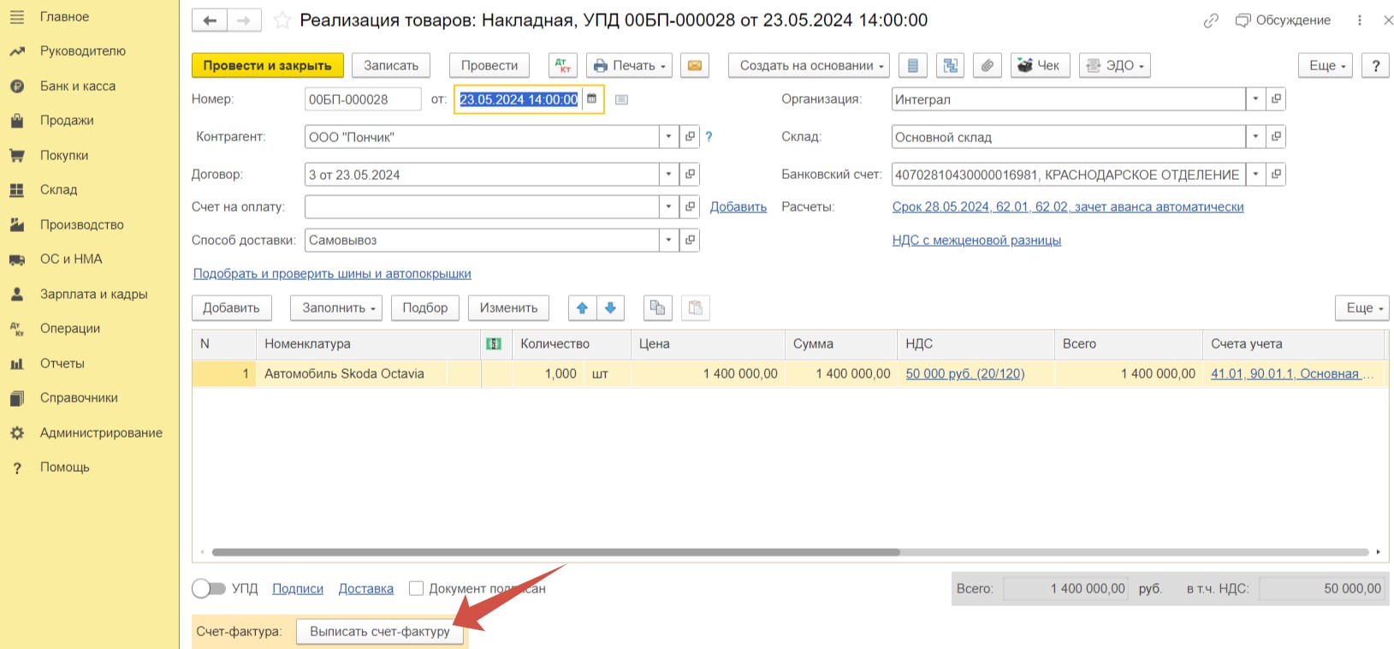Click the 50 000 руб. (20/120) link

click(x=964, y=373)
